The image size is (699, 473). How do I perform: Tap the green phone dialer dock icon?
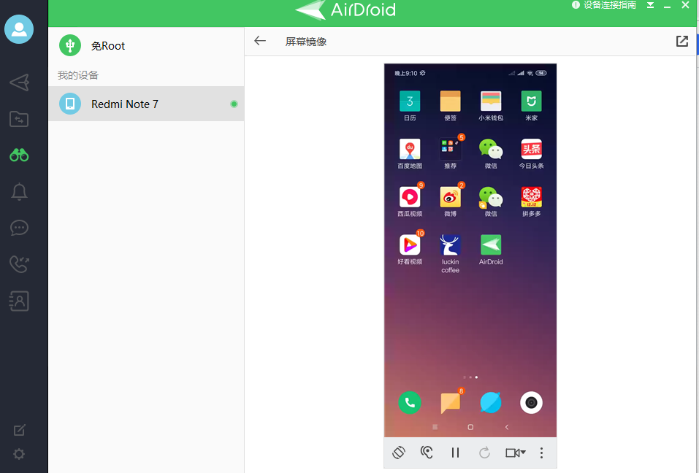tap(410, 403)
